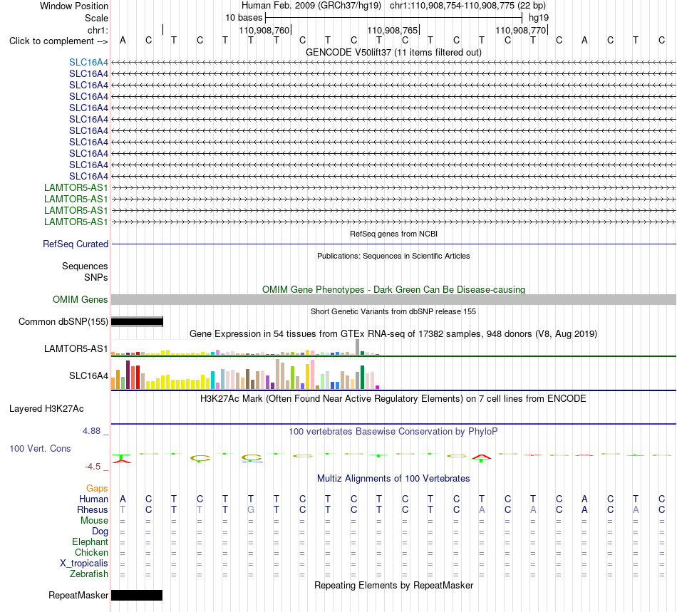Click the 110,908,765 ruler position label
The width and height of the screenshot is (677, 612).
pos(393,30)
